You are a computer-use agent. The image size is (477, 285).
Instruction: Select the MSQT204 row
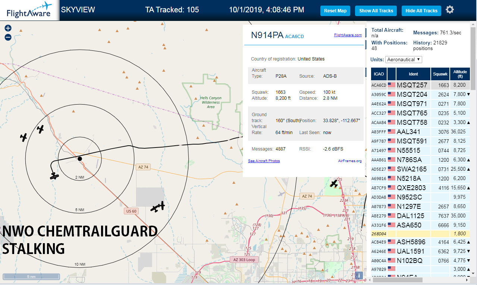click(420, 95)
